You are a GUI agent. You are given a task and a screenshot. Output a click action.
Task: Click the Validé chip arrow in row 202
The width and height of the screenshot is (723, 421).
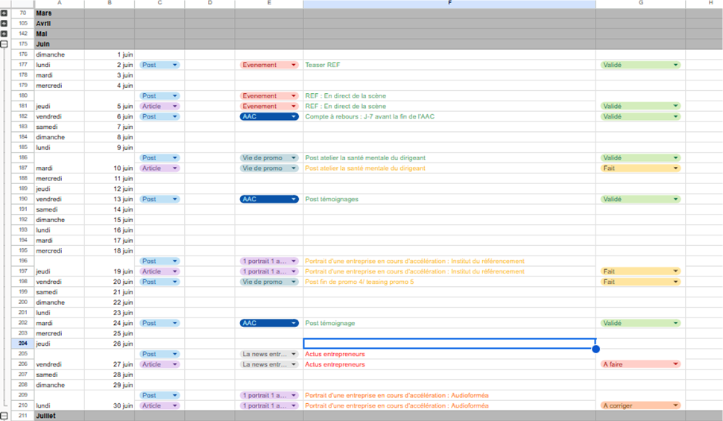coord(675,323)
